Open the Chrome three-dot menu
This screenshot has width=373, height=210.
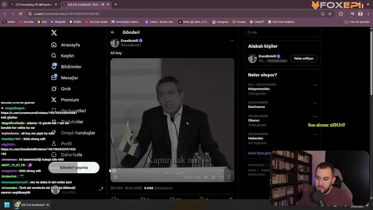coord(368,14)
